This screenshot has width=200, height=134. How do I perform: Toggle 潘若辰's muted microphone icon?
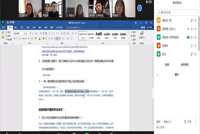point(191,21)
